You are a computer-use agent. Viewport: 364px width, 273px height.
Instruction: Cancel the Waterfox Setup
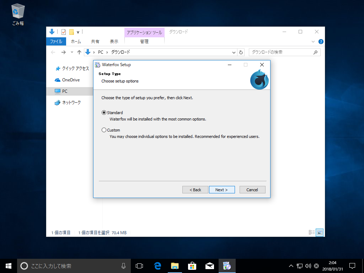(x=252, y=190)
